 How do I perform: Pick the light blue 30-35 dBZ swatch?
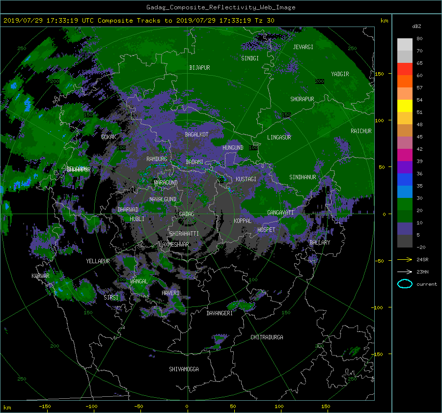point(405,192)
